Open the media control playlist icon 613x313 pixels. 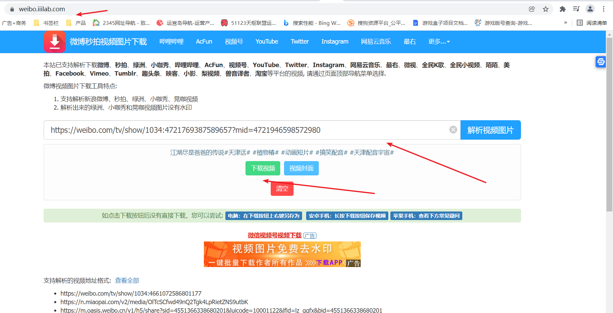click(x=576, y=9)
